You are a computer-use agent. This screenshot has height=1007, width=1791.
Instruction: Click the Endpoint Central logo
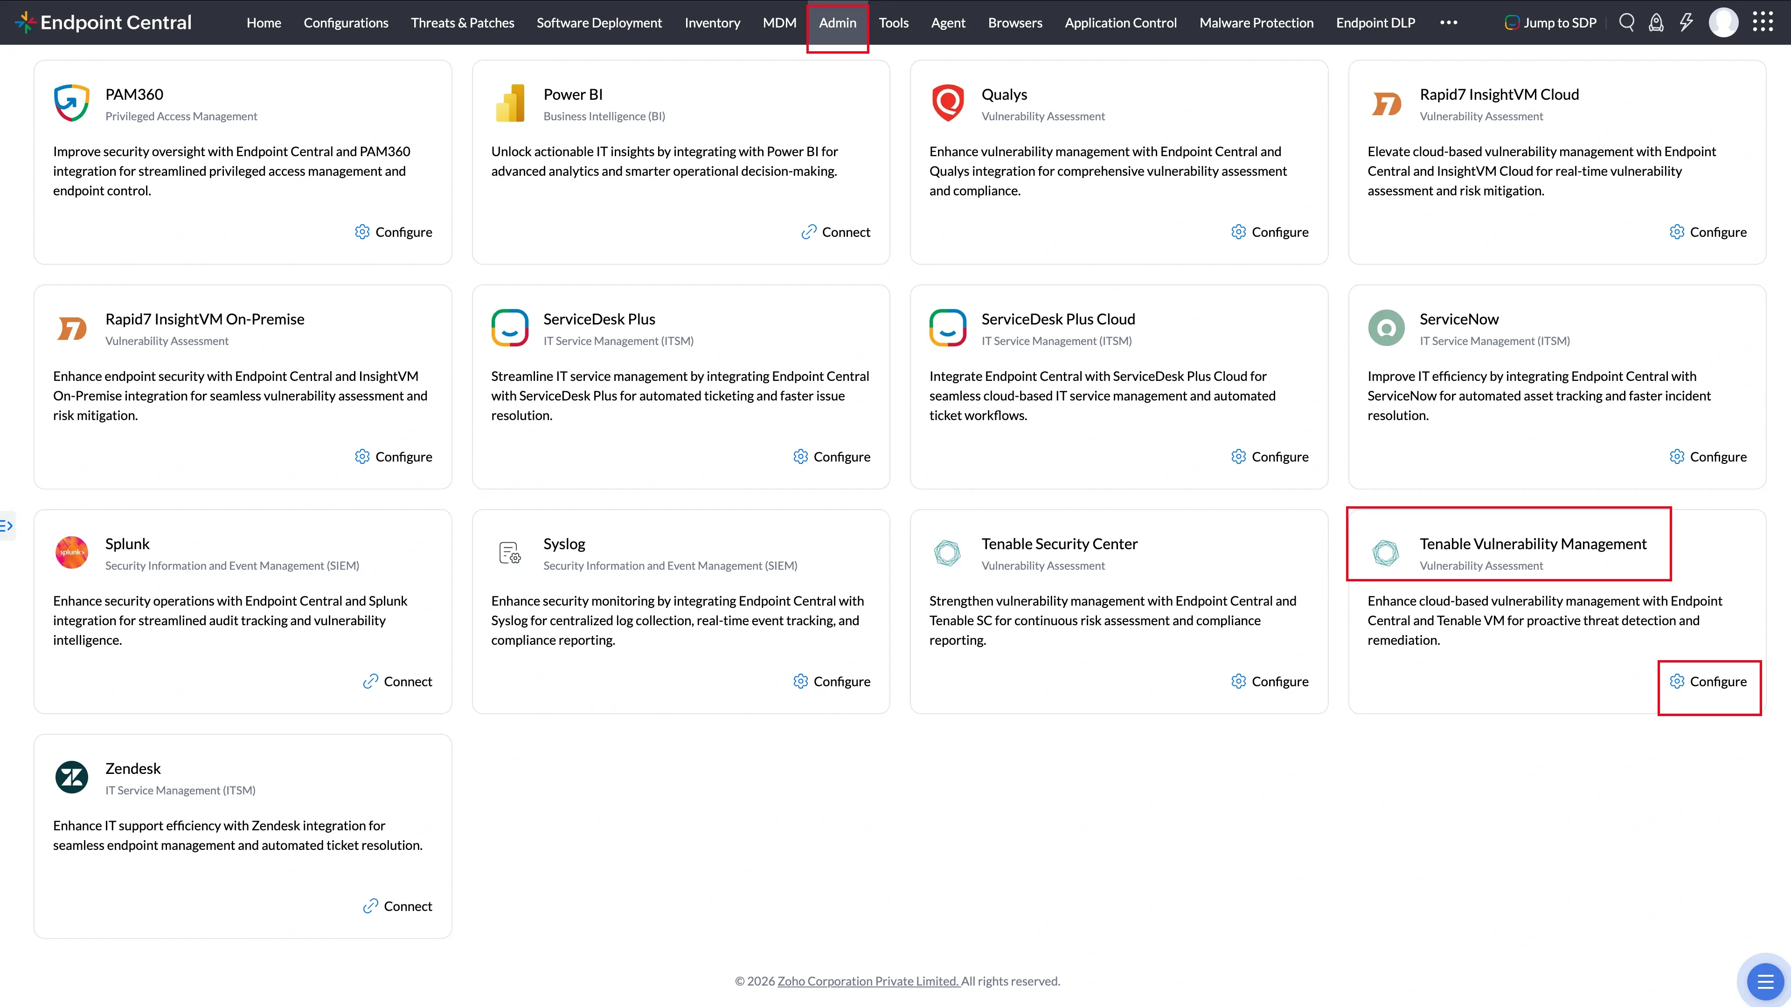coord(103,22)
